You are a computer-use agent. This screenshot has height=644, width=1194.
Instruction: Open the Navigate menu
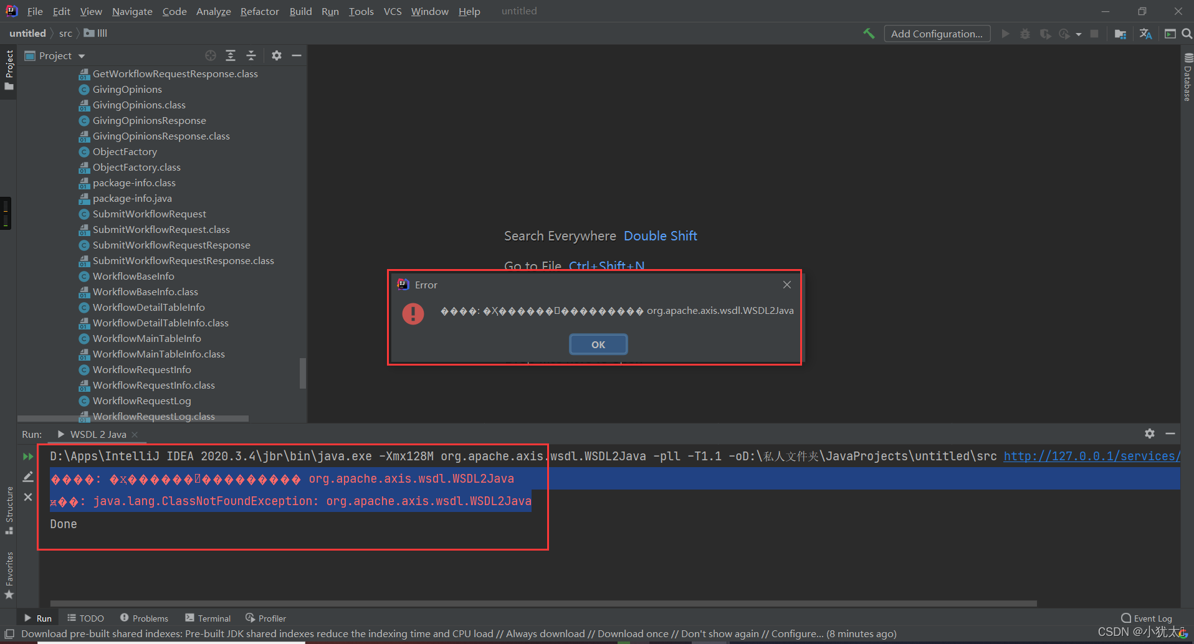[x=132, y=11]
